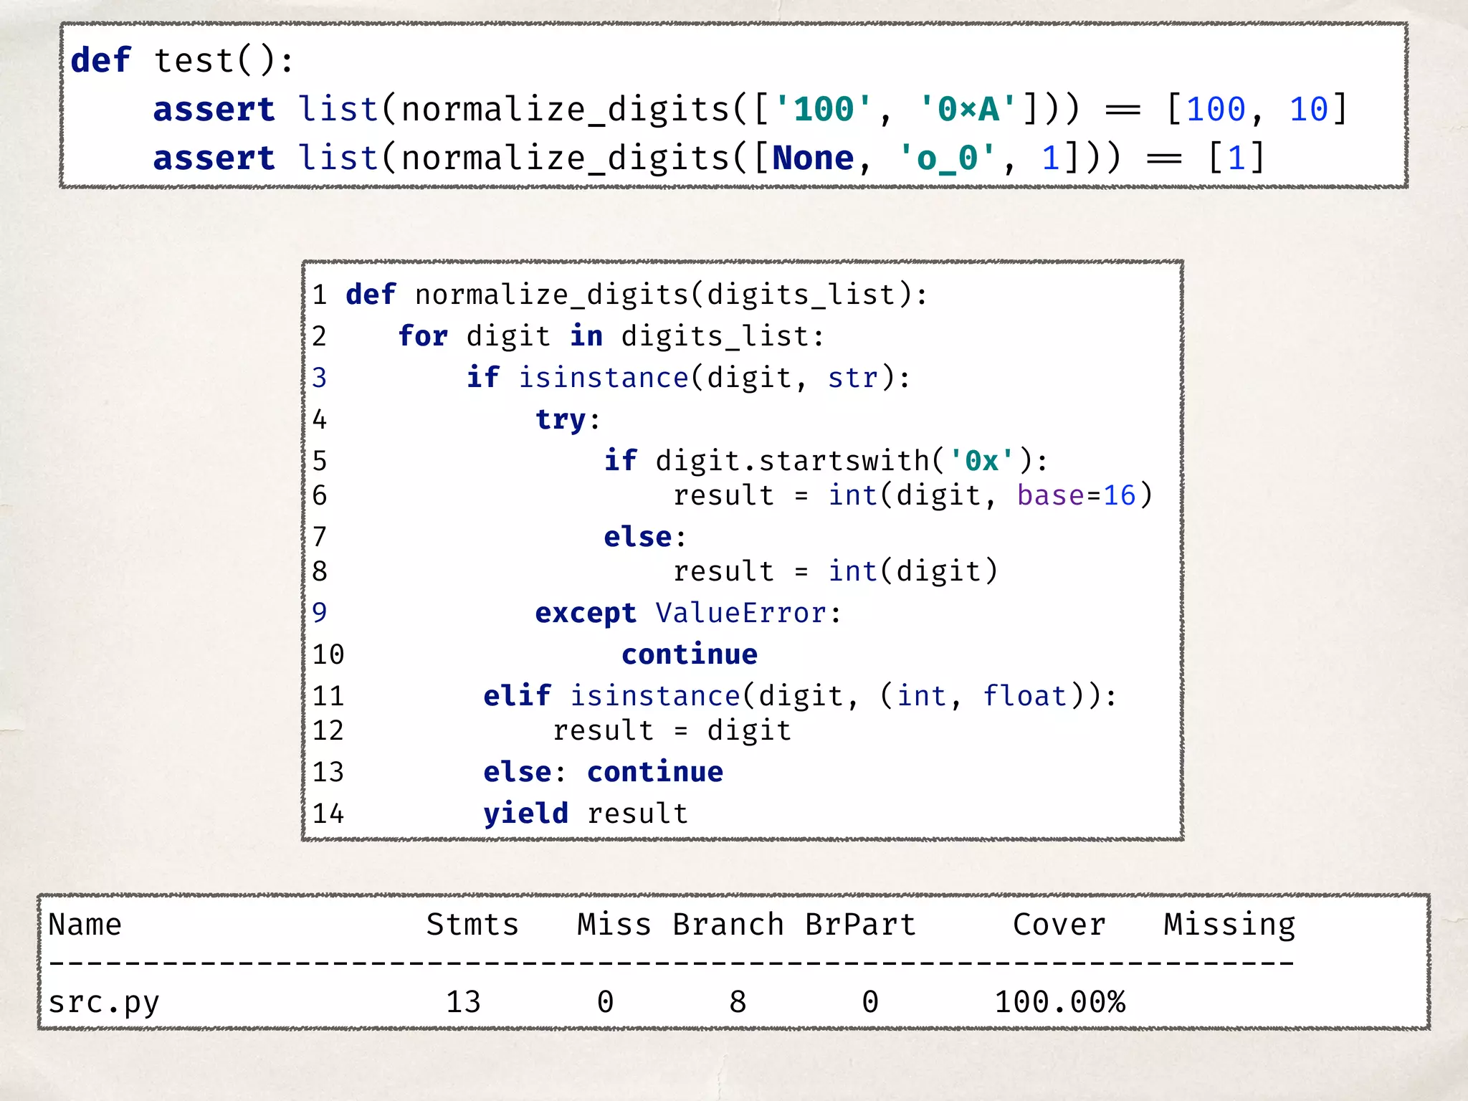The height and width of the screenshot is (1101, 1468).
Task: Click the 'Branch' column header
Action: pyautogui.click(x=728, y=925)
